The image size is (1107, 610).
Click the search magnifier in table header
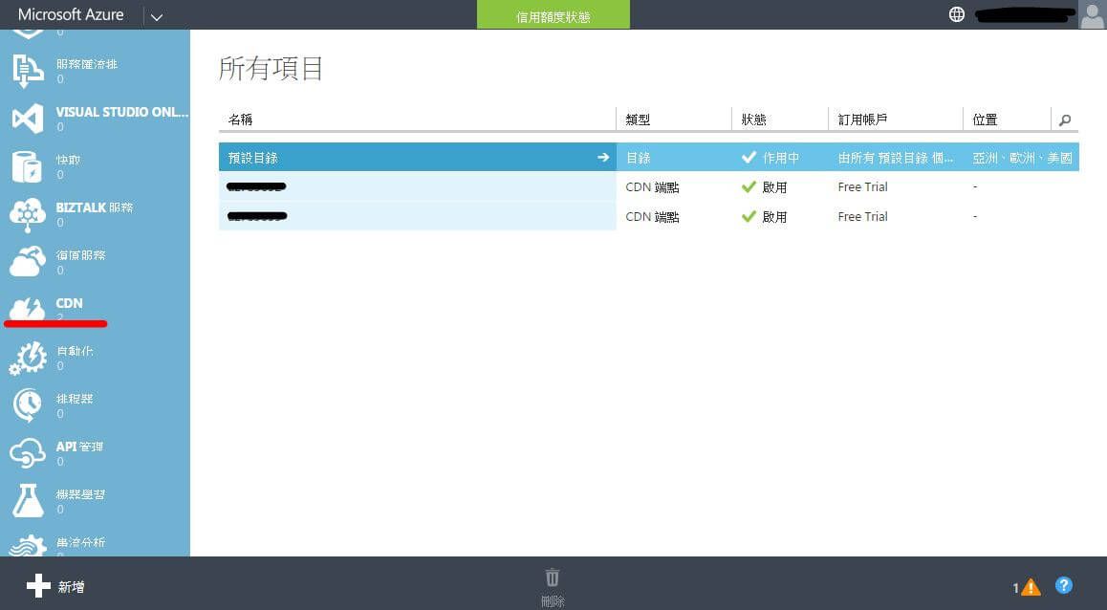pos(1065,120)
